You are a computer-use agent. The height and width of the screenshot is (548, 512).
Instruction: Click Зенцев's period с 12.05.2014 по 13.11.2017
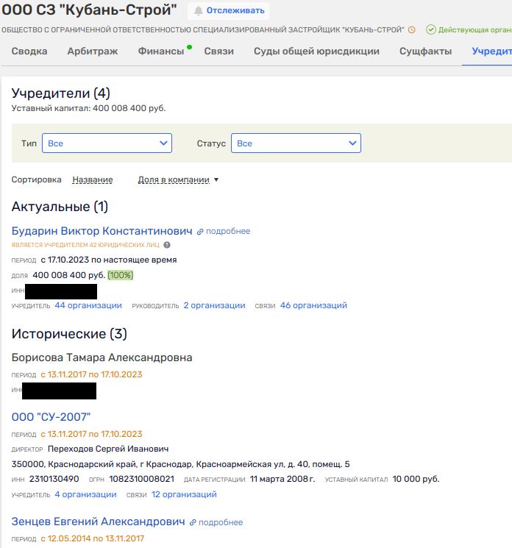(x=92, y=538)
